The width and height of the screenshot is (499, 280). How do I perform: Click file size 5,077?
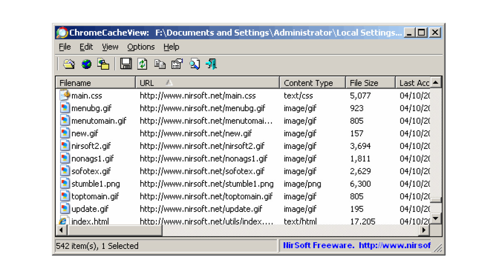(x=360, y=95)
